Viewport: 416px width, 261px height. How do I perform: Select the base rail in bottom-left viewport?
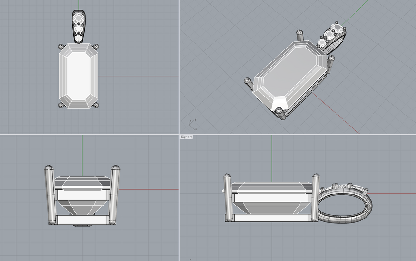(x=82, y=220)
